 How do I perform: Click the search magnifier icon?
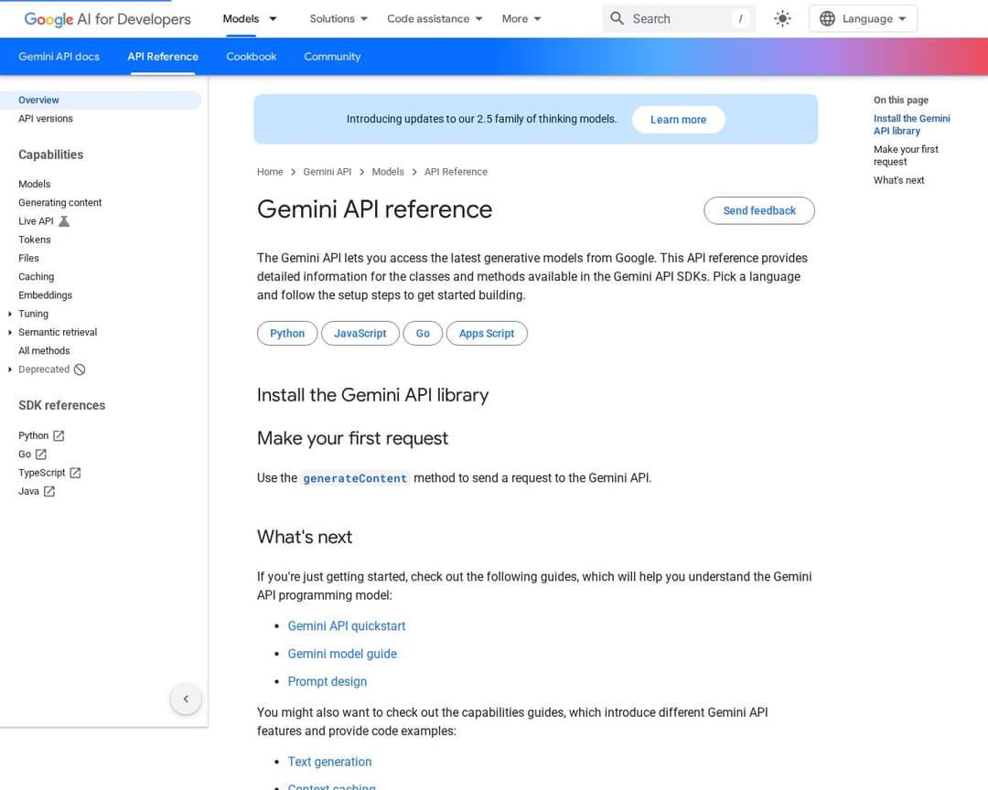(617, 18)
